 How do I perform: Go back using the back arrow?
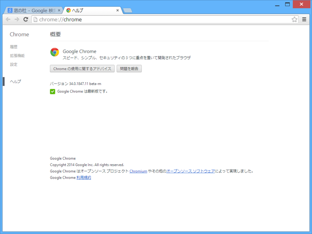click(8, 19)
